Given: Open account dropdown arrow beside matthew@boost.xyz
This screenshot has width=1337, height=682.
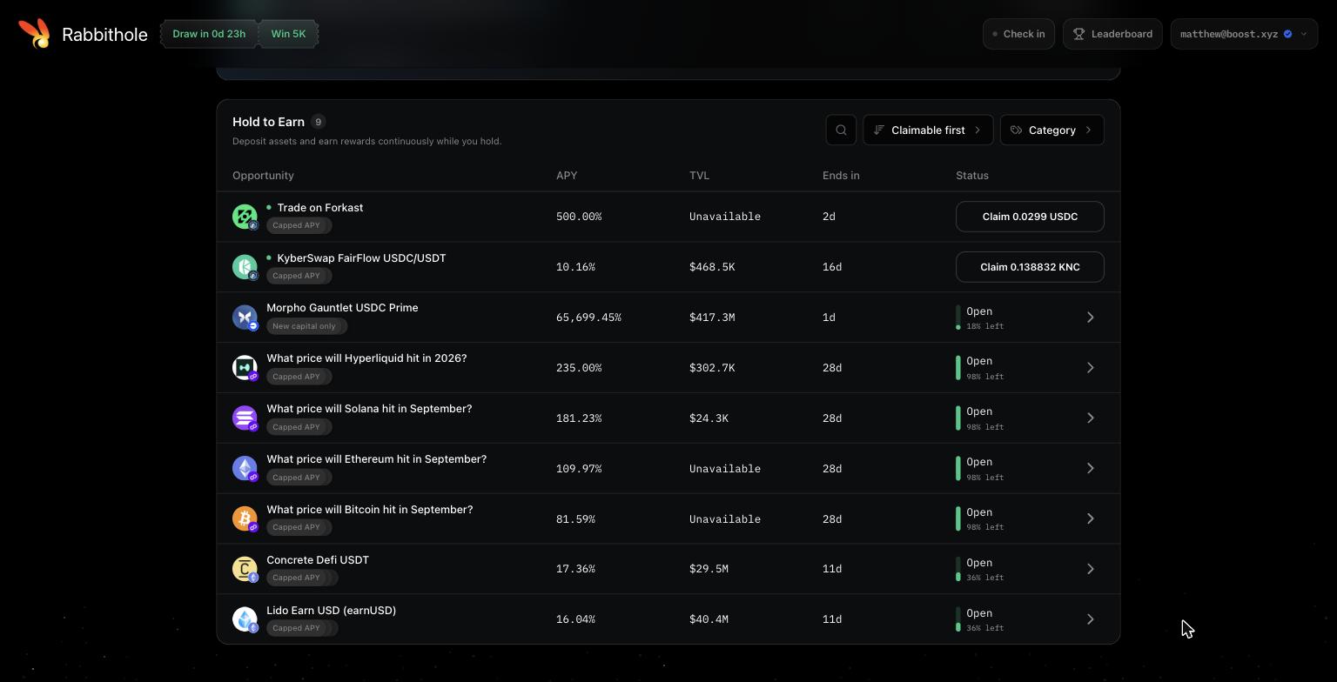Looking at the screenshot, I should (1304, 34).
